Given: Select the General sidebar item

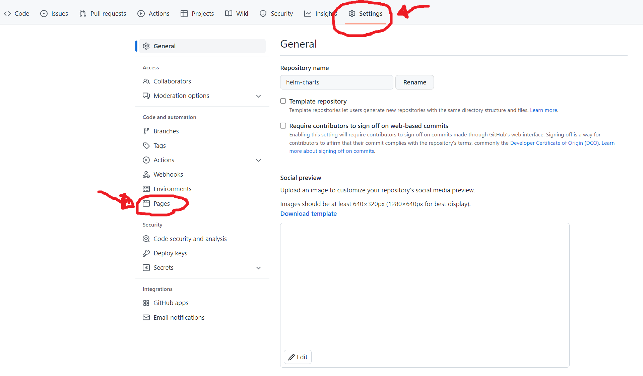Looking at the screenshot, I should coord(202,46).
